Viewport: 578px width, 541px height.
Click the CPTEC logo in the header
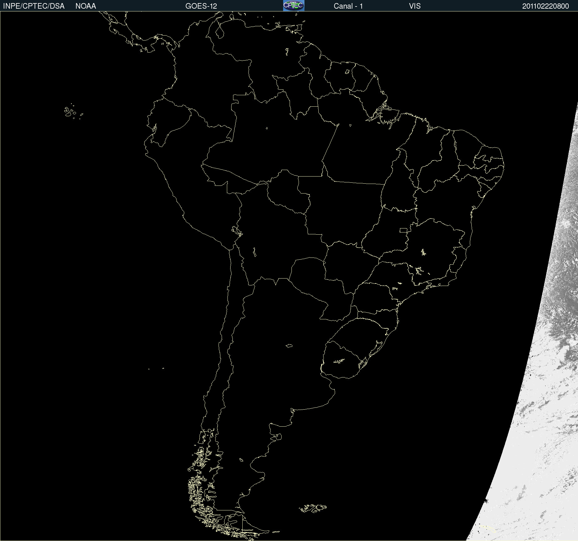coord(294,6)
